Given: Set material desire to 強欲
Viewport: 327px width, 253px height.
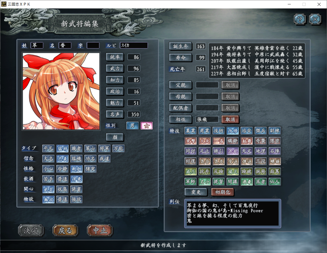Looking at the screenshot, I should (76, 200).
